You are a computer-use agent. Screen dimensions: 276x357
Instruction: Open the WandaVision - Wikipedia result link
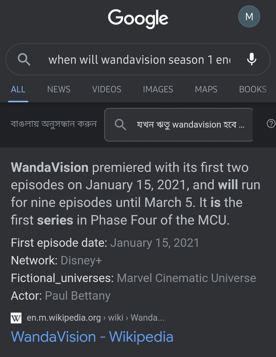coord(92,337)
